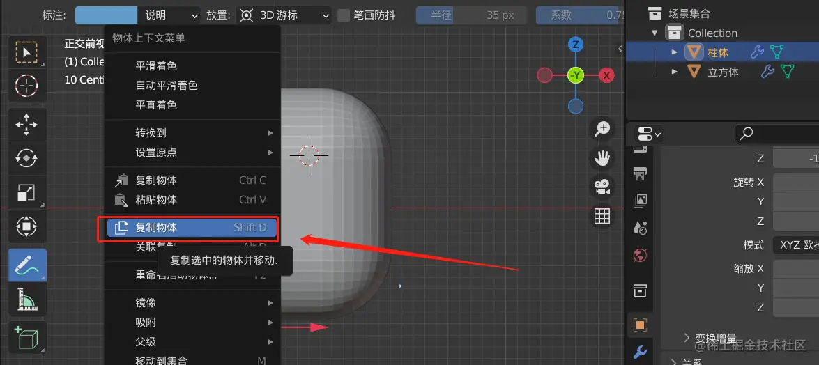The image size is (819, 365).
Task: Select the Move tool
Action: click(x=26, y=125)
